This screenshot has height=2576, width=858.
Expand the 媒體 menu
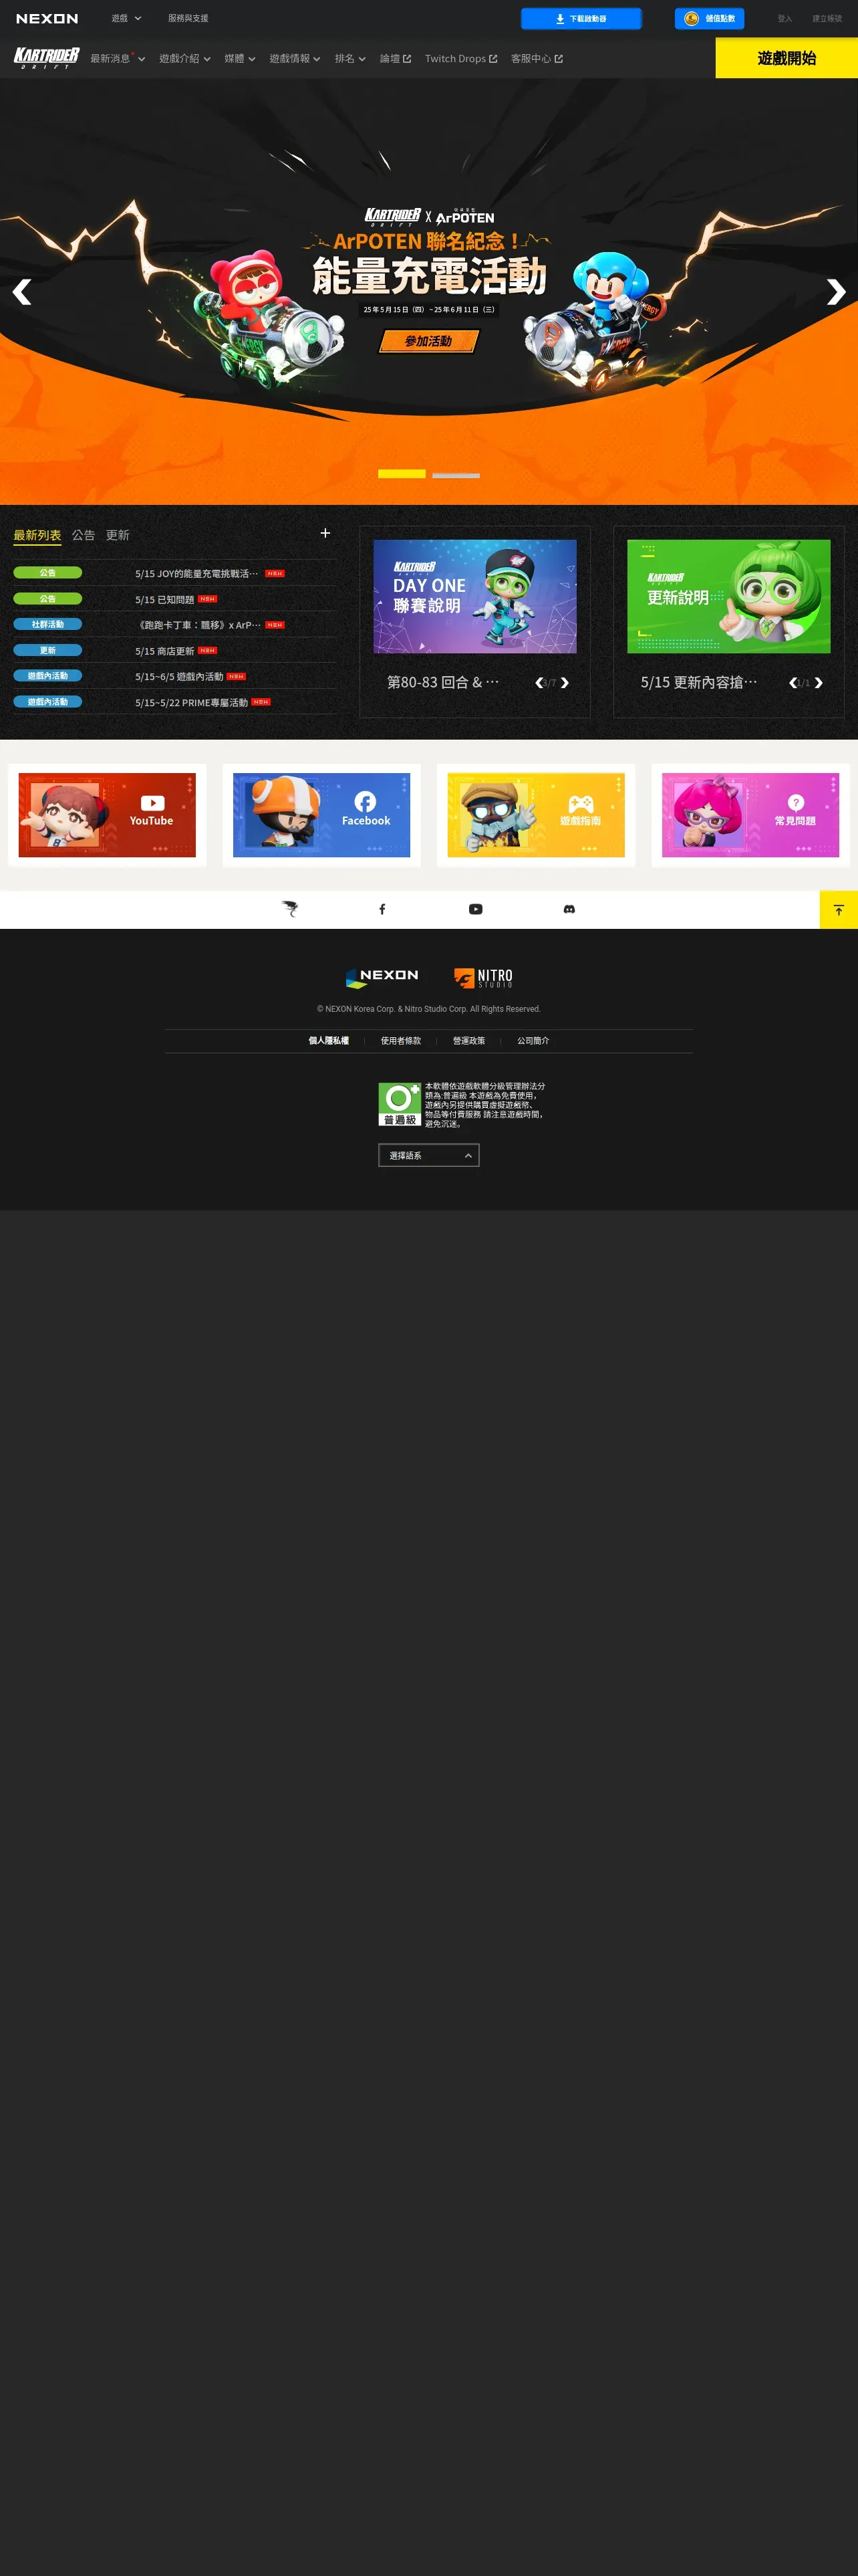240,59
